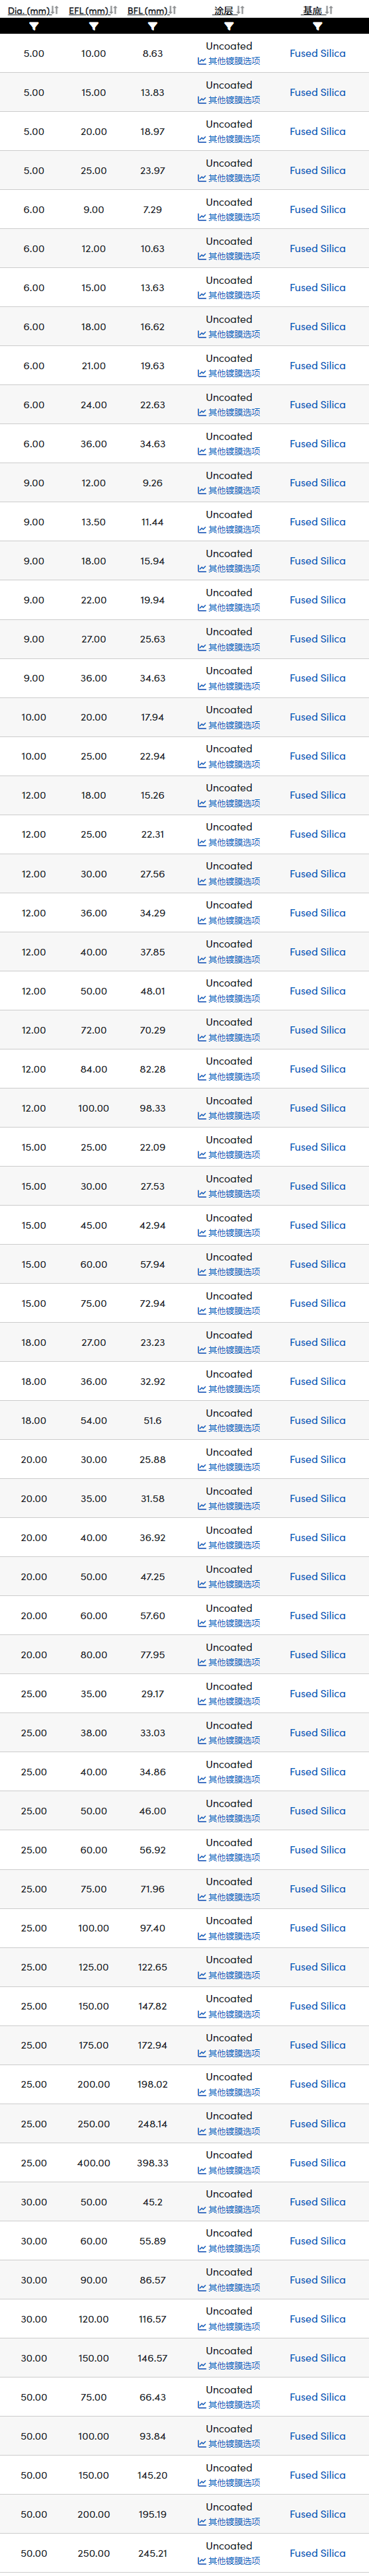Click the sort arrows icon beside EFL (mm)
Screen dimensions: 369x2576
pos(114,11)
